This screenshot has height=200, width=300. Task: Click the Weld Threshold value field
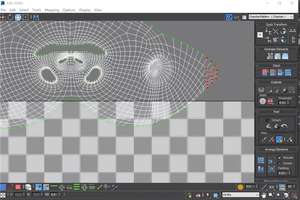point(282,102)
